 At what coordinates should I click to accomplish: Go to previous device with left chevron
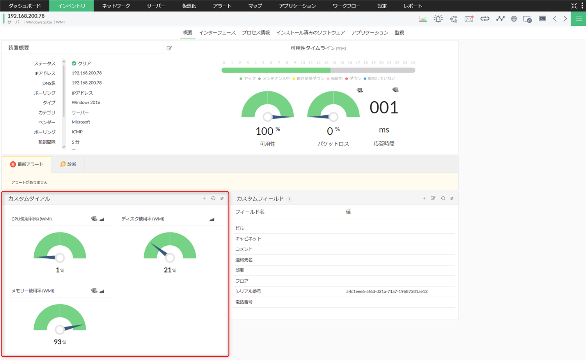point(555,19)
